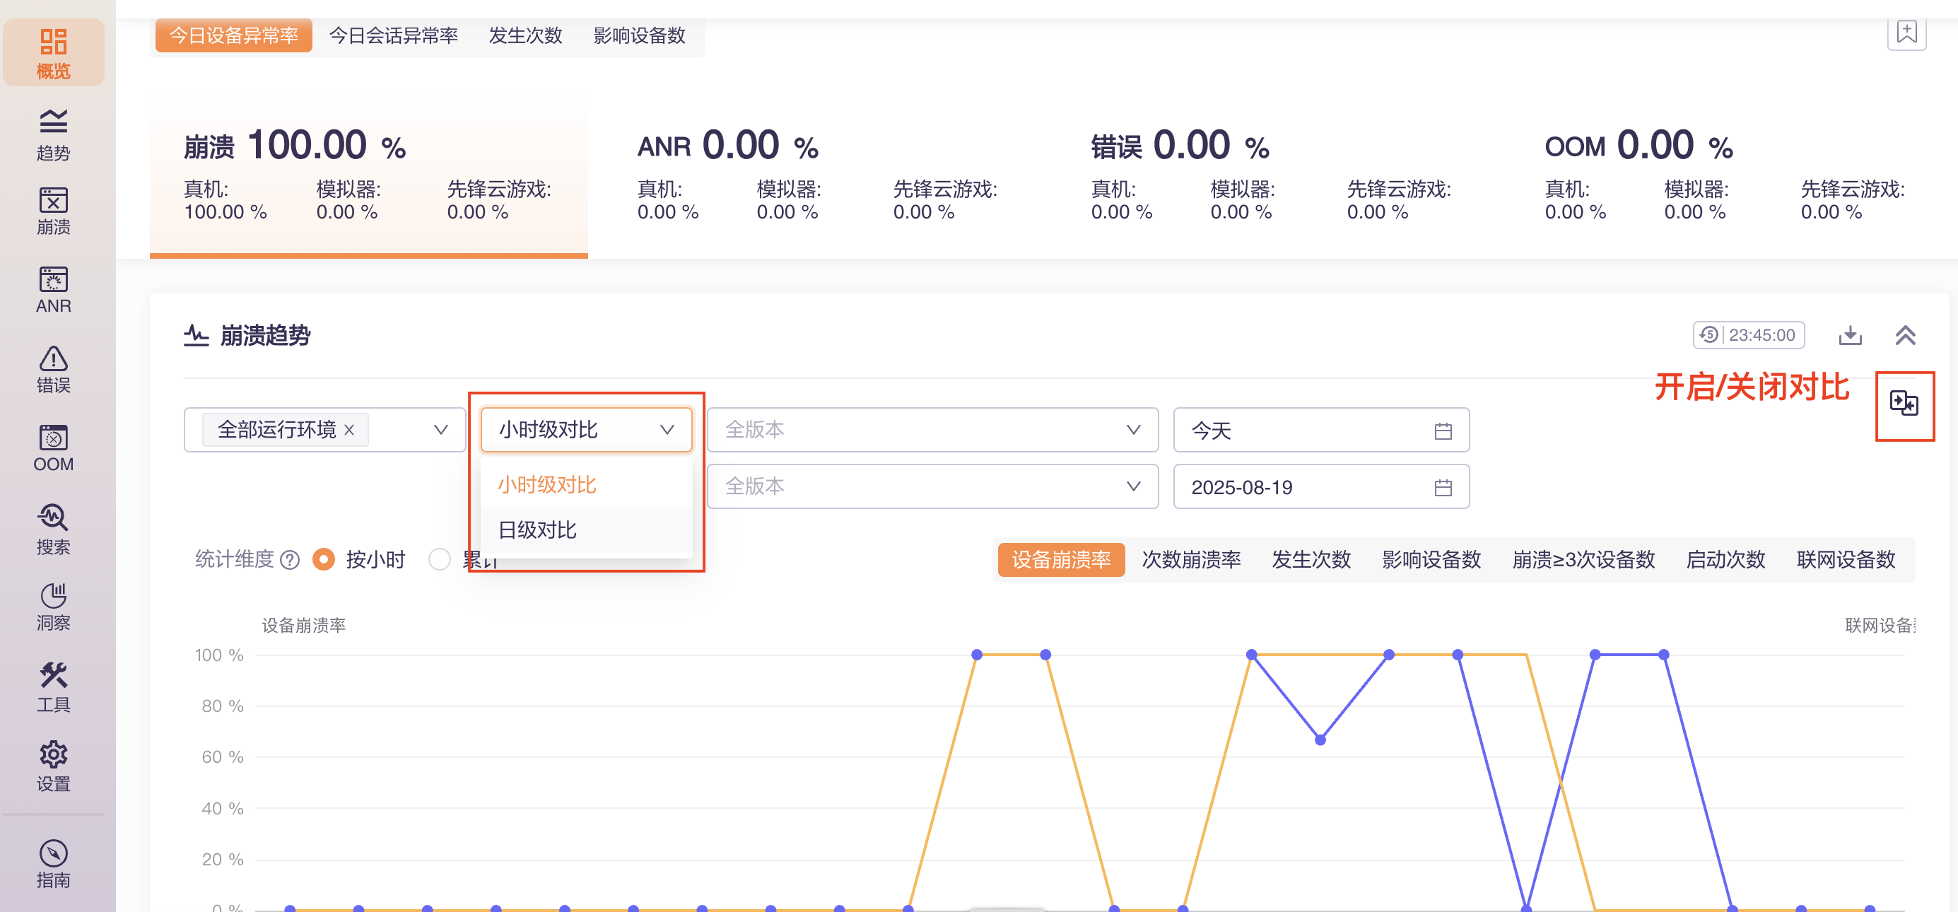Switch to 今日设备异常率 tab
The width and height of the screenshot is (1958, 912).
233,36
